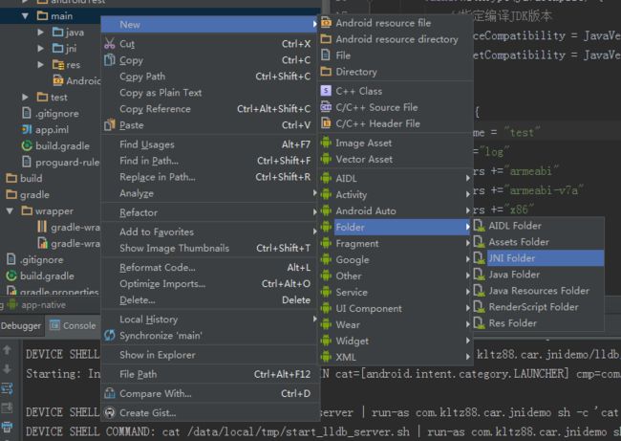Select Java Folder in submenu

pyautogui.click(x=538, y=275)
